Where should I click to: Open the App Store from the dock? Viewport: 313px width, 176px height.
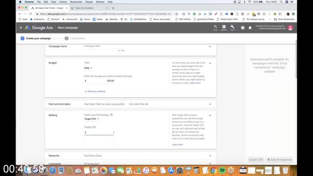pyautogui.click(x=171, y=171)
